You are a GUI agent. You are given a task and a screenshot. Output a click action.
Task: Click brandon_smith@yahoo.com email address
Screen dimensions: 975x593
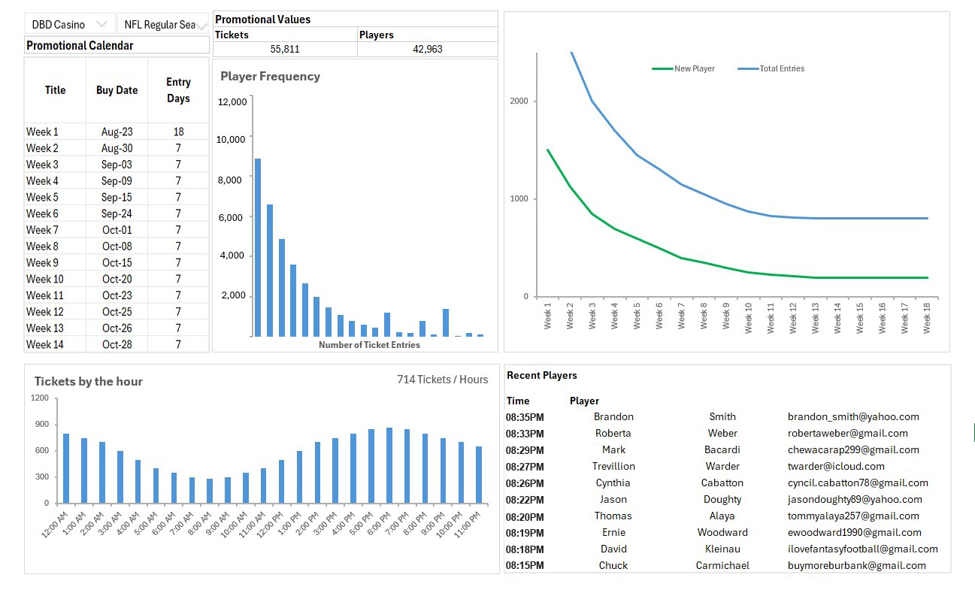[x=853, y=416]
